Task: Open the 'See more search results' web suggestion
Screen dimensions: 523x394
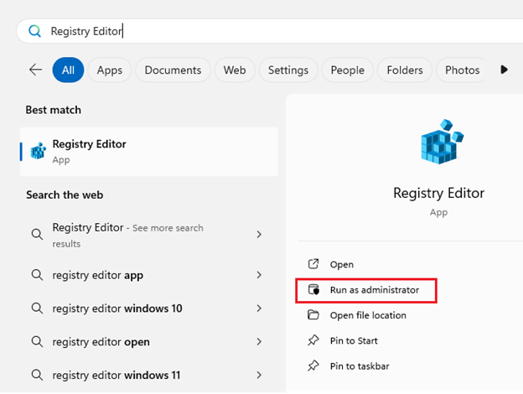Action: pyautogui.click(x=147, y=235)
